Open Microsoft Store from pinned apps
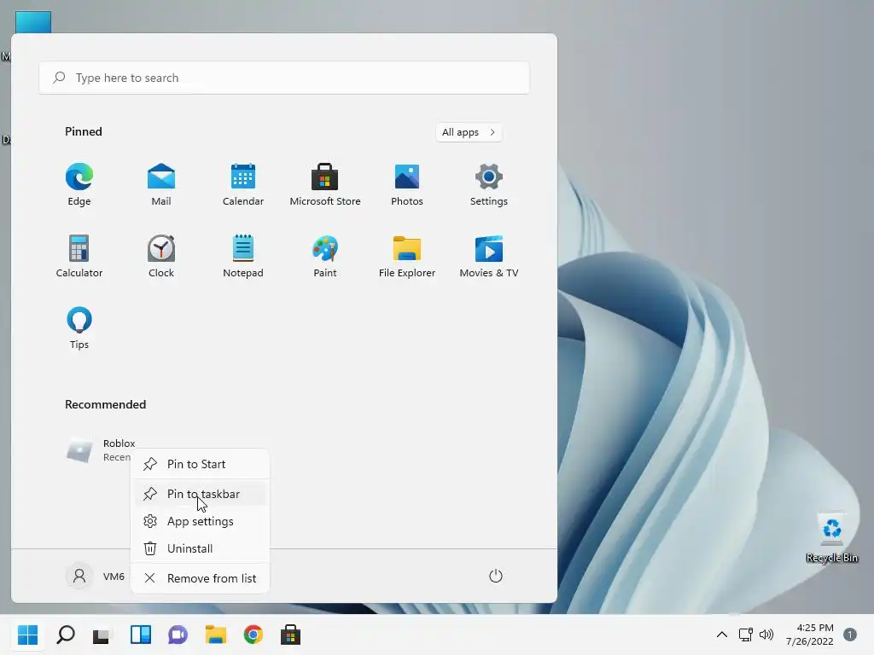The height and width of the screenshot is (655, 874). point(325,185)
